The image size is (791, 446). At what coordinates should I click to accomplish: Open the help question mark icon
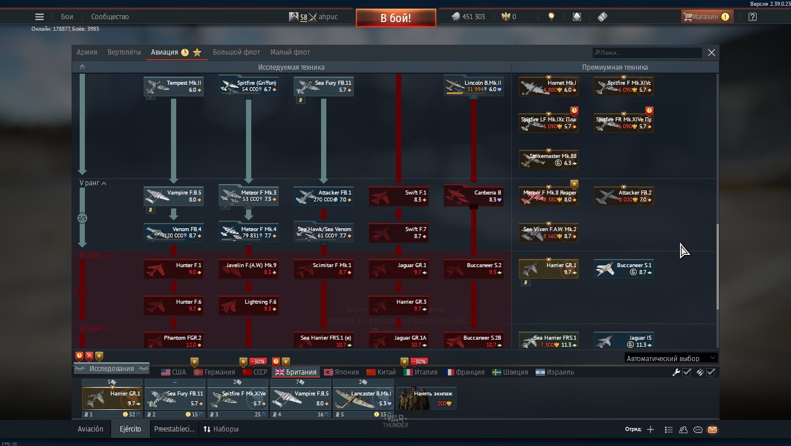pos(753,17)
